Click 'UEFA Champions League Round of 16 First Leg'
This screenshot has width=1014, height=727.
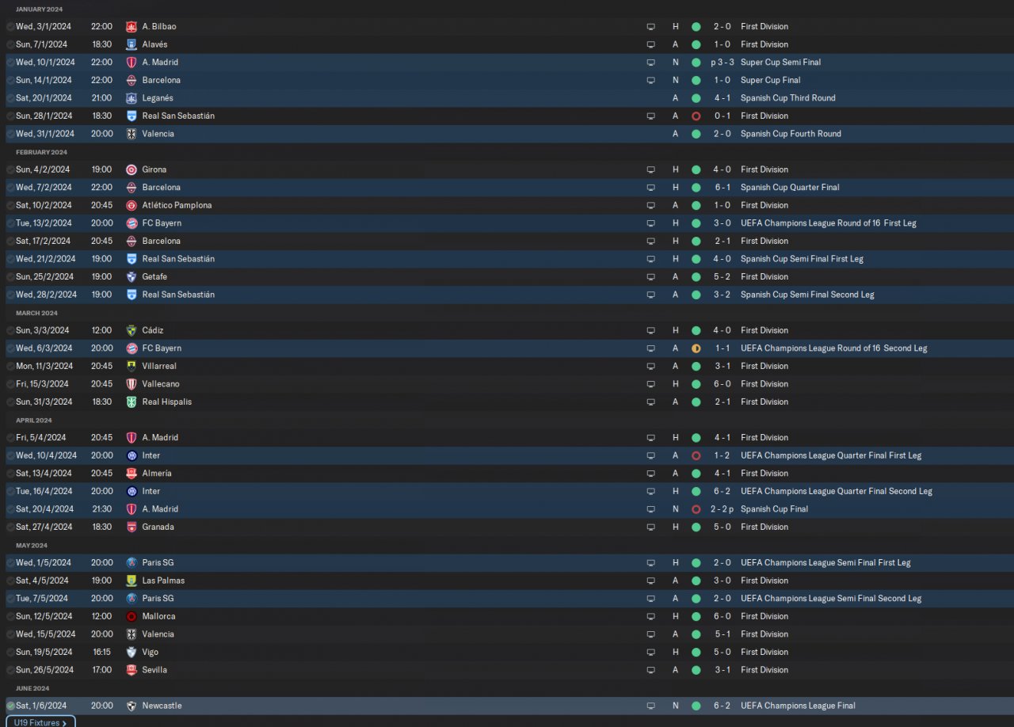click(x=829, y=223)
